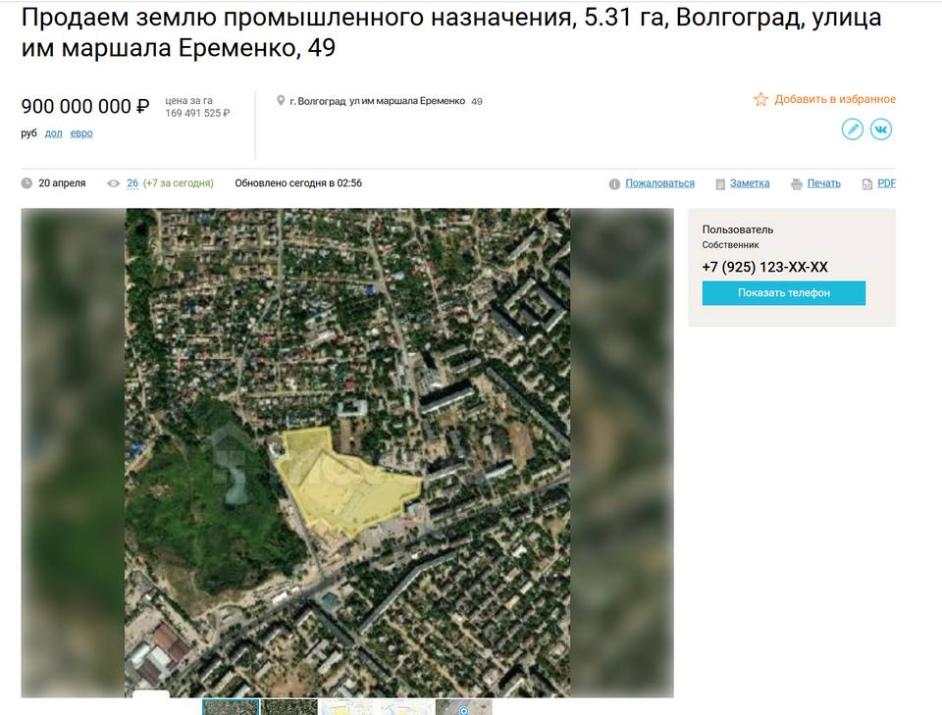
Task: Click the eye views icon
Action: click(114, 183)
